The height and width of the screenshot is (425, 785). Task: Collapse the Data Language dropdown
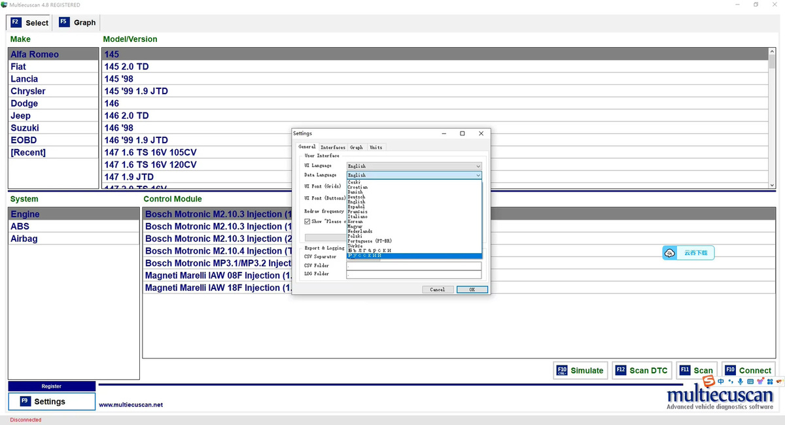tap(414, 175)
